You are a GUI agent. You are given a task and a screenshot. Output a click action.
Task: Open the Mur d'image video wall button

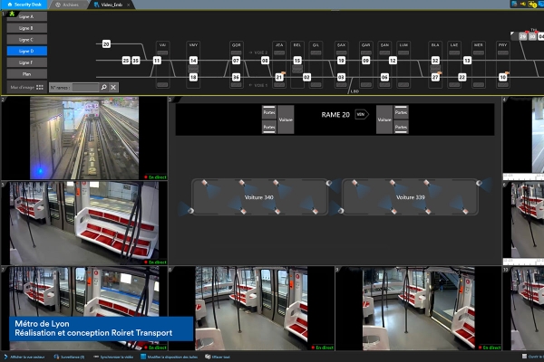point(26,87)
